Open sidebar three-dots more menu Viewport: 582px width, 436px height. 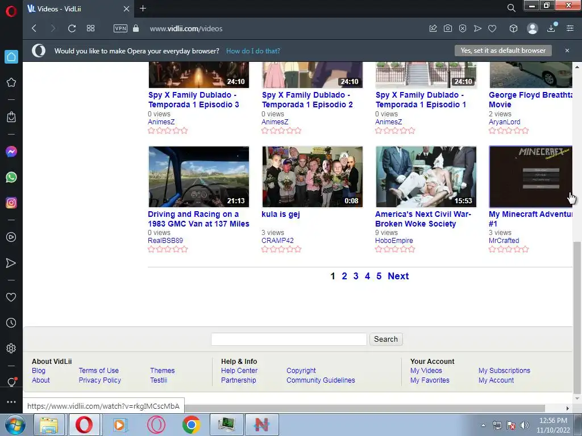click(x=11, y=402)
